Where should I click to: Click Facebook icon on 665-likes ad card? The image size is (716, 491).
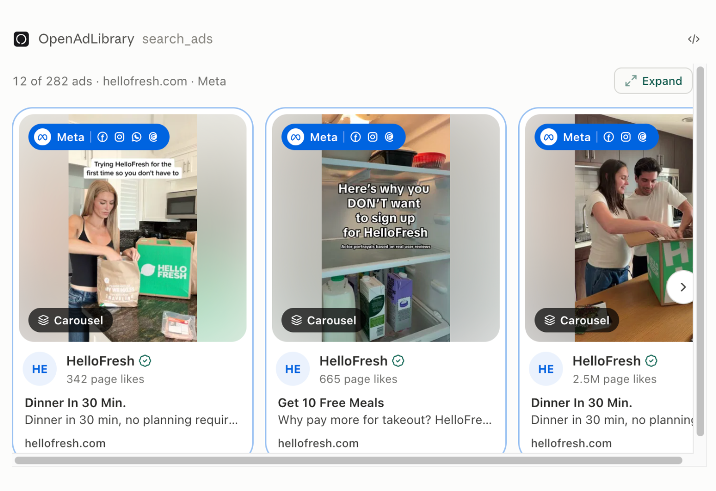click(355, 137)
